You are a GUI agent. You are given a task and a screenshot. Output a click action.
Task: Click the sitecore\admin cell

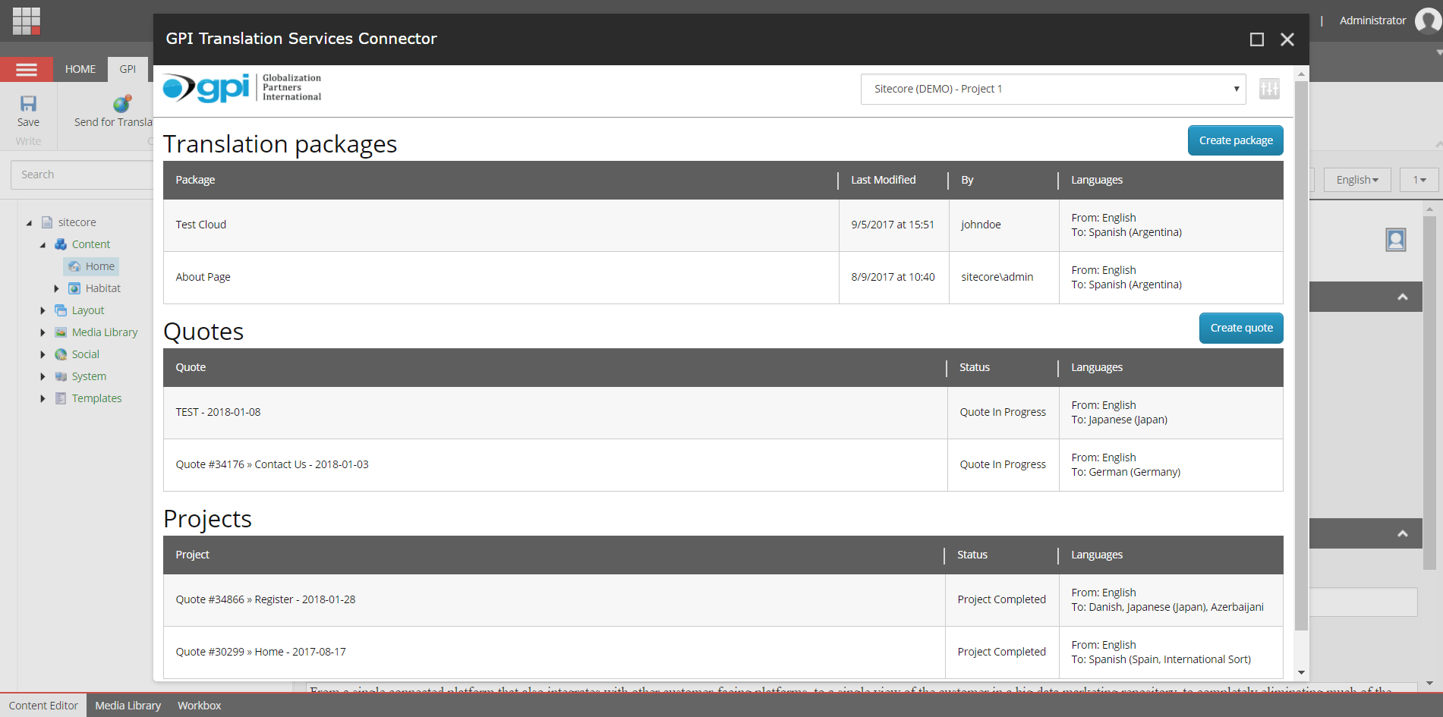(997, 277)
